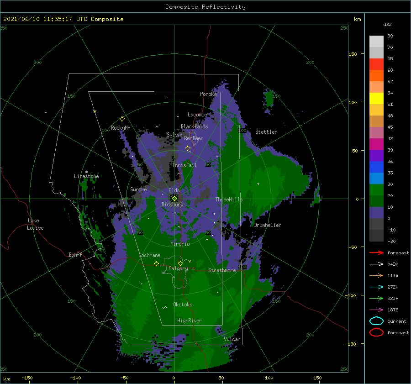Click the Drumheller town label
The height and width of the screenshot is (384, 411).
[268, 225]
